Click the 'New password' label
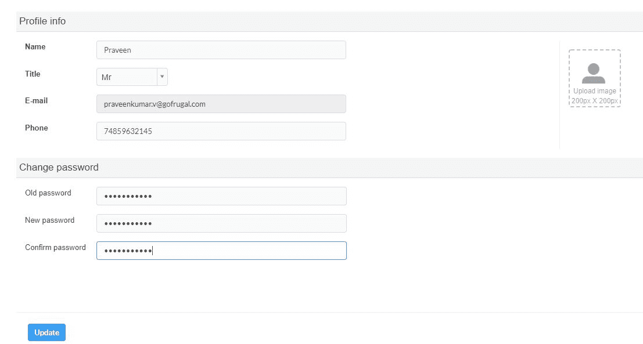643x344 pixels. pyautogui.click(x=49, y=220)
